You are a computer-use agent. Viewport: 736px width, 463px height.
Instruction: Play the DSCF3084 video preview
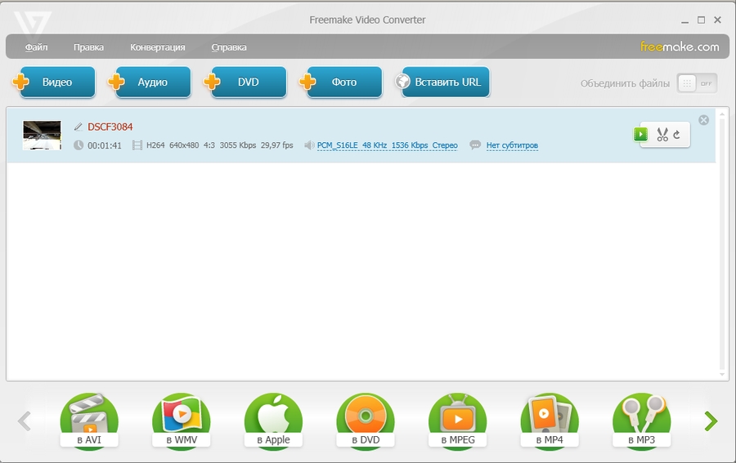[640, 135]
